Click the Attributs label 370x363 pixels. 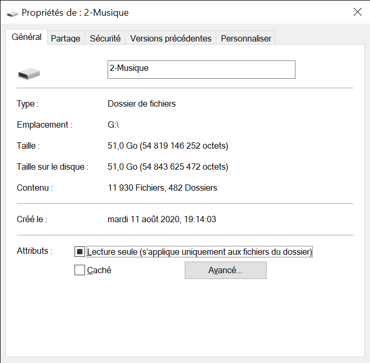click(x=35, y=251)
